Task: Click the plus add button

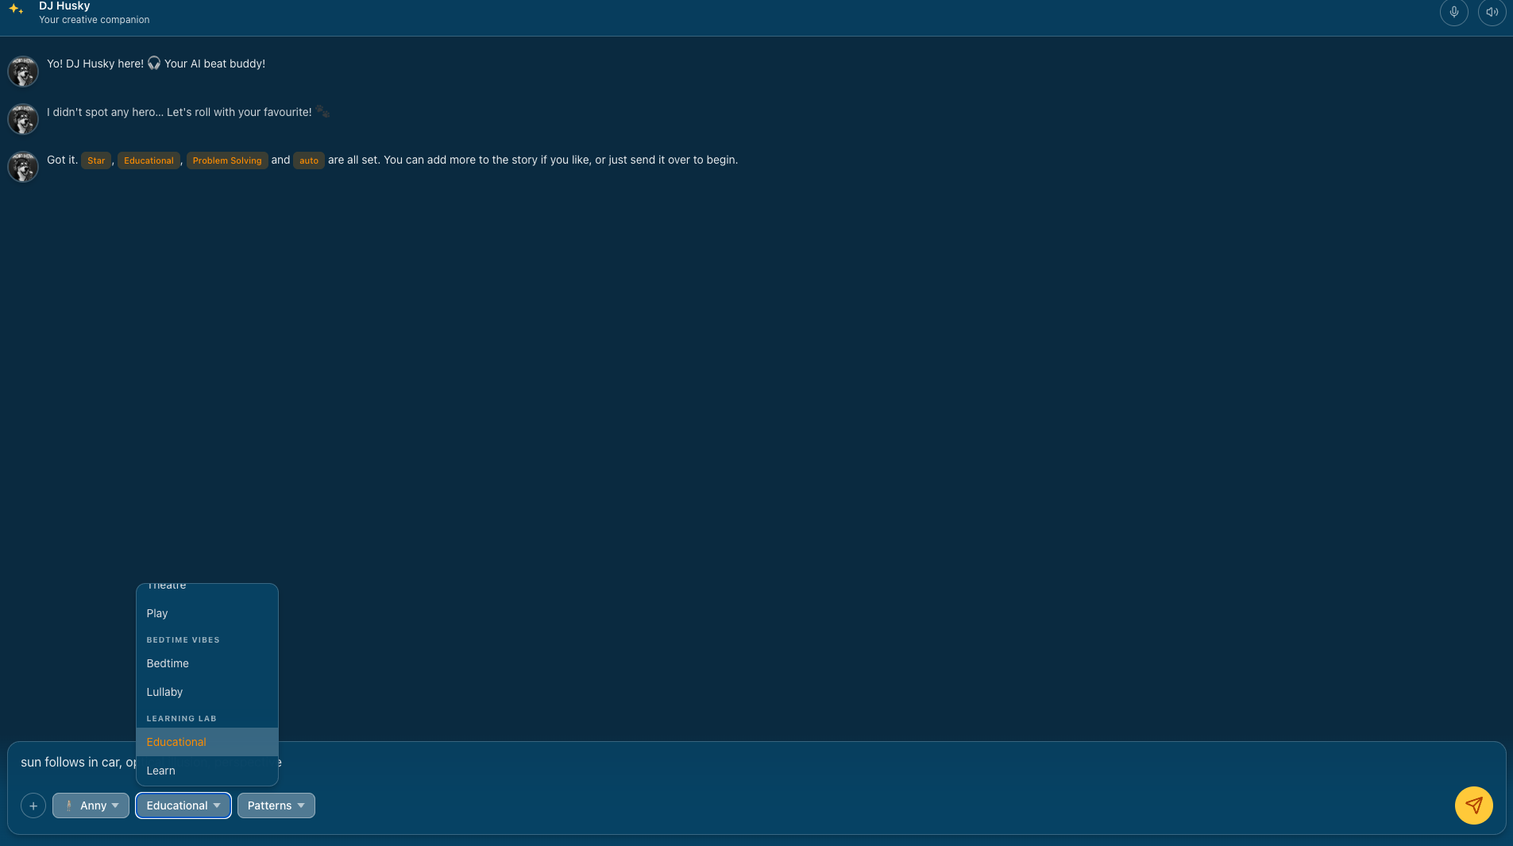Action: [33, 805]
